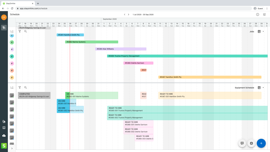
Task: Open READY TO HIRE #5367-001 Hamilton Smith block
Action: pyautogui.click(x=210, y=95)
